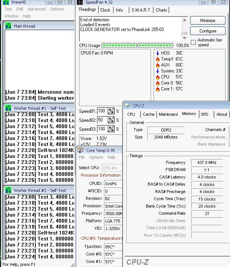Open the Select CPU dropdown in Core Temp

pos(112,168)
